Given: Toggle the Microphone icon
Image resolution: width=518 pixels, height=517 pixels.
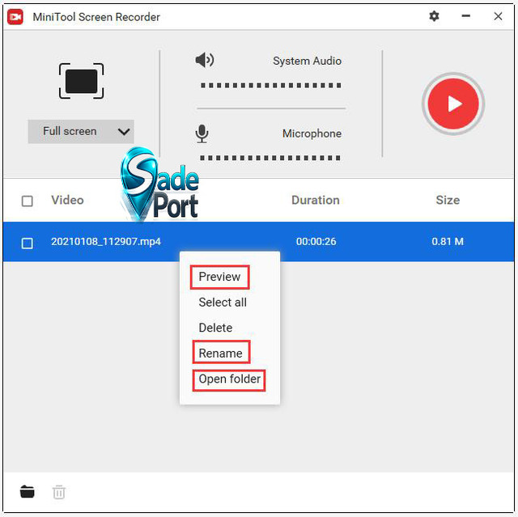Looking at the screenshot, I should pyautogui.click(x=202, y=133).
